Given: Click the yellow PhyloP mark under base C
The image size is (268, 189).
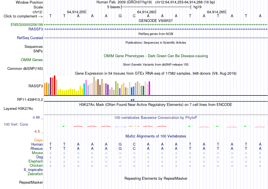Looking at the screenshot, I should (134, 126).
